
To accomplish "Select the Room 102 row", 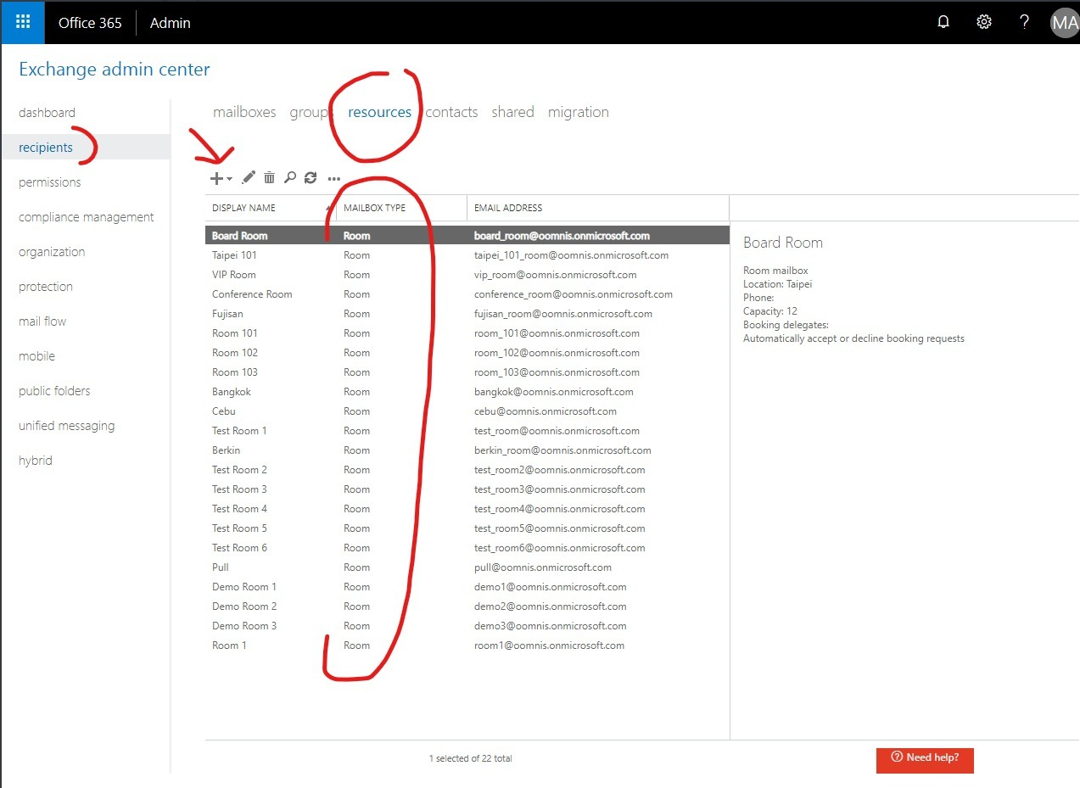I will tap(467, 353).
